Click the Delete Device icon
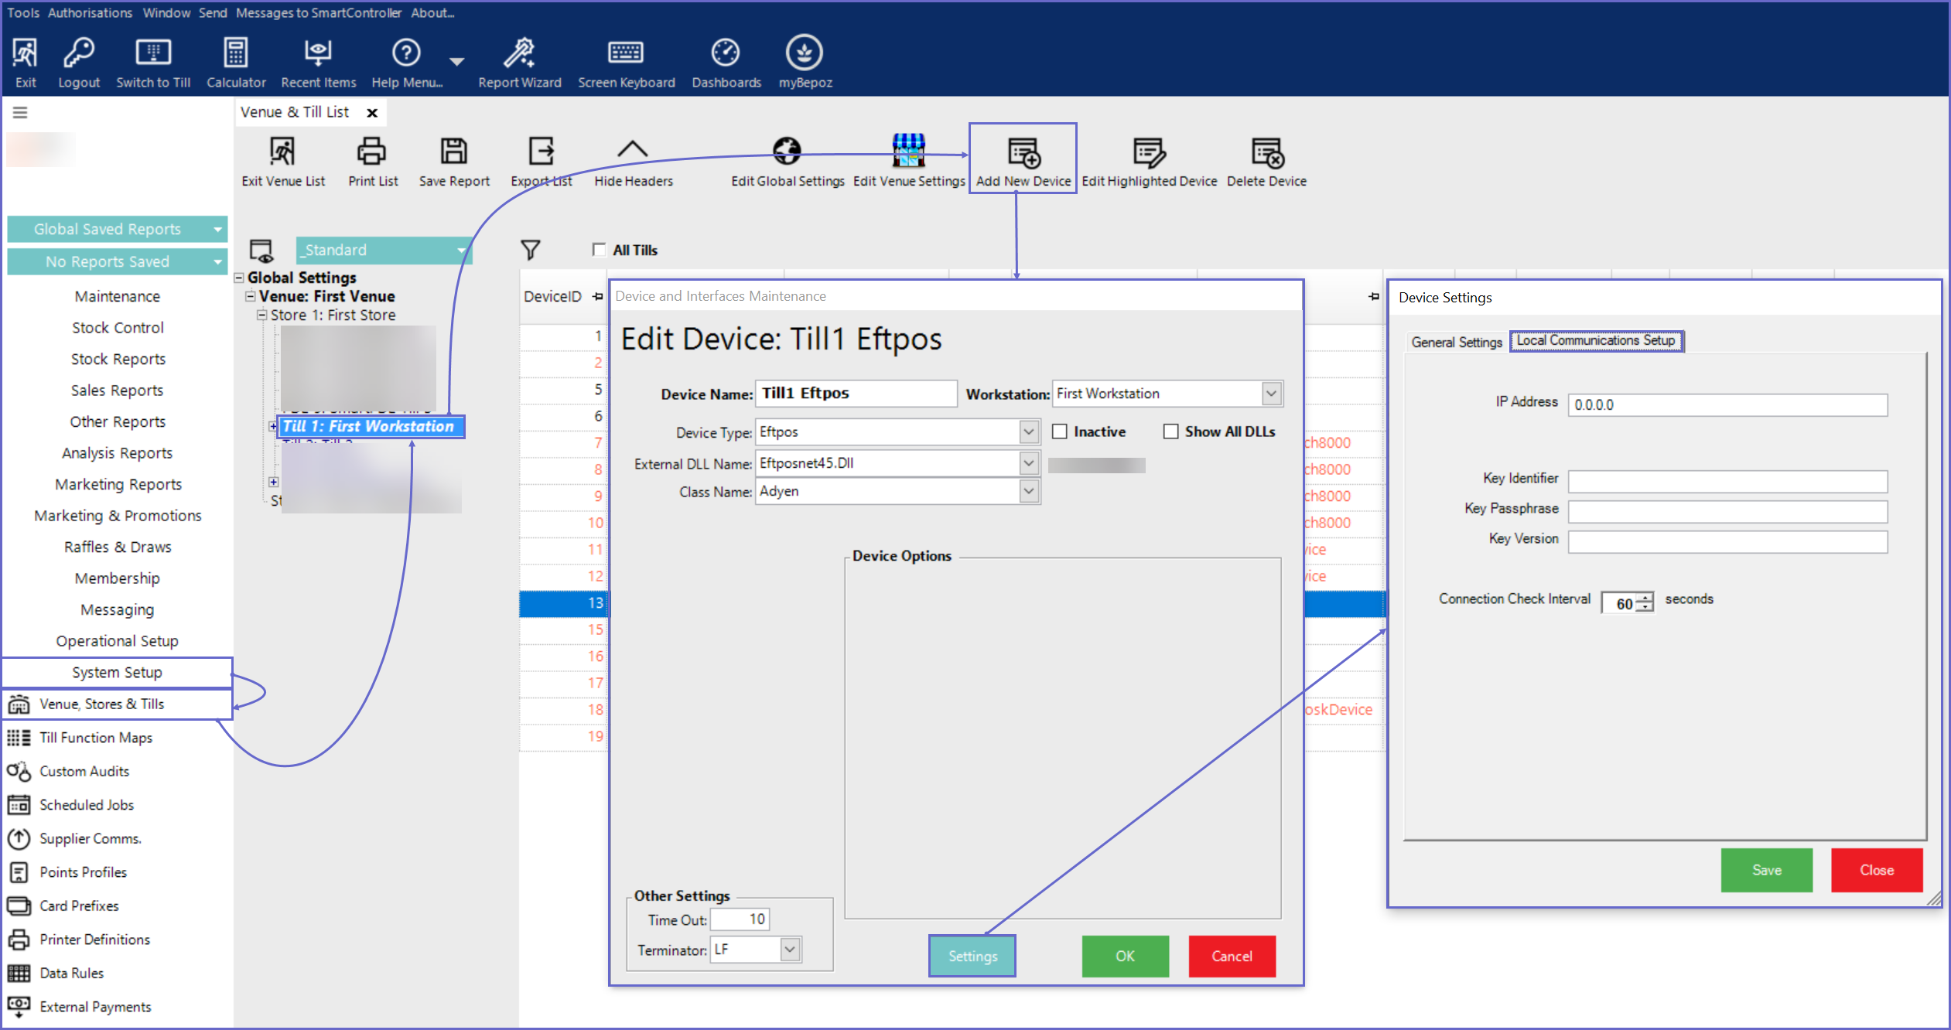This screenshot has width=1951, height=1030. pyautogui.click(x=1266, y=153)
